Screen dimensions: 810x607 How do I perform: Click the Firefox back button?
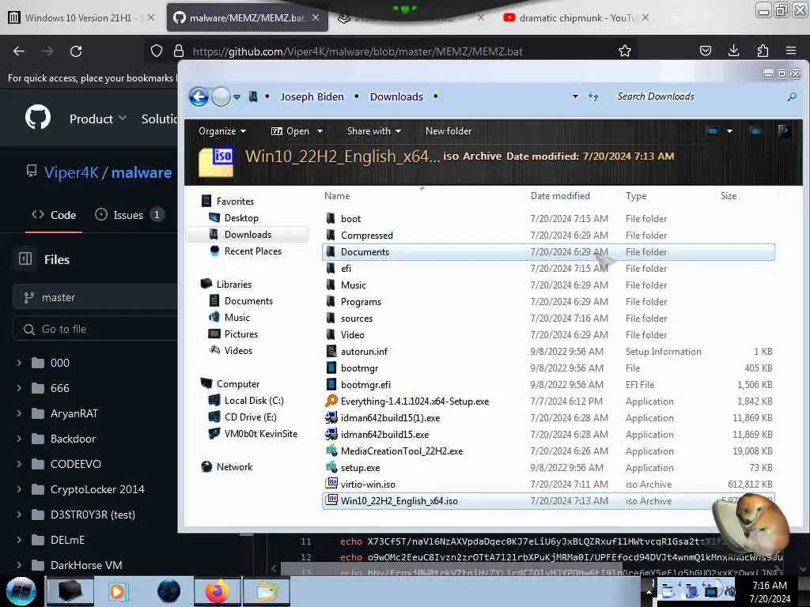click(x=19, y=51)
